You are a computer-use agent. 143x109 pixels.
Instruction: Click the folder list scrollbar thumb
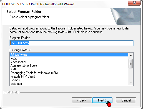coord(131,64)
